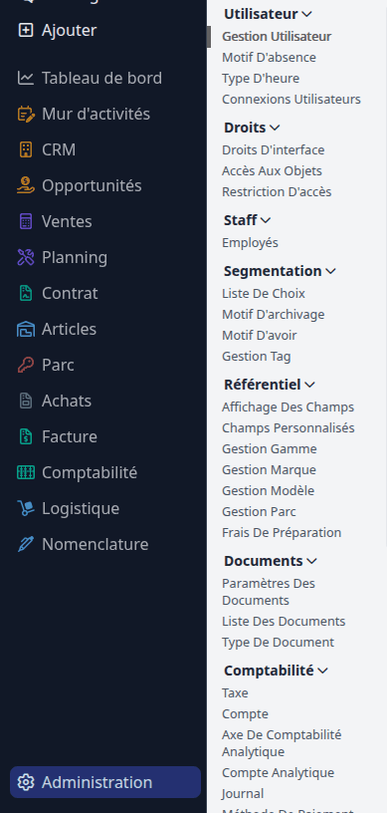Click the Opportunités hand-coin icon
The image size is (387, 813).
(26, 185)
